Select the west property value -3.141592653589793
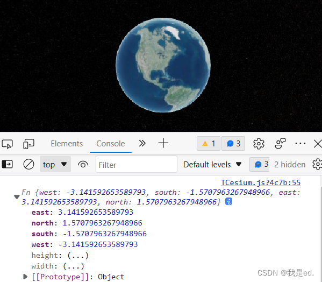The image size is (322, 282). tap(98, 244)
